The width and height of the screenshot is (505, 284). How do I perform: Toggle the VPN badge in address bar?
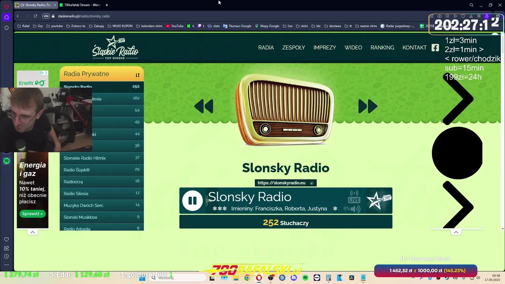pyautogui.click(x=46, y=16)
